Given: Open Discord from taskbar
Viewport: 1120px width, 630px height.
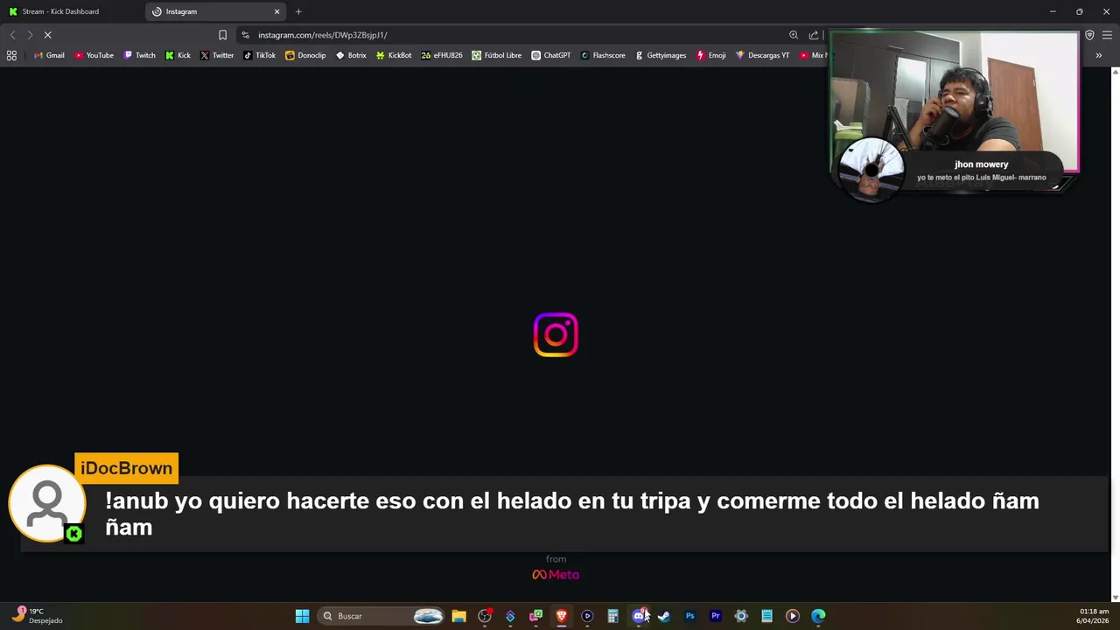Looking at the screenshot, I should (639, 616).
